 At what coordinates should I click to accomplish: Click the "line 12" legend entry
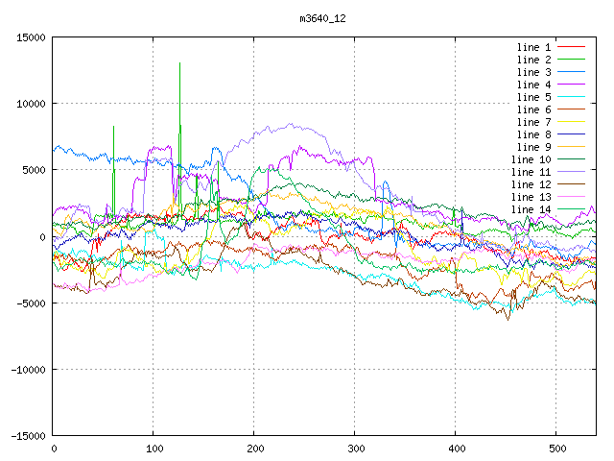[531, 184]
